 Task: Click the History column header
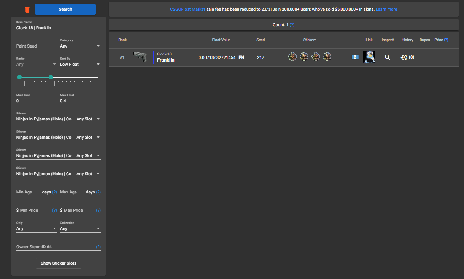pos(407,40)
